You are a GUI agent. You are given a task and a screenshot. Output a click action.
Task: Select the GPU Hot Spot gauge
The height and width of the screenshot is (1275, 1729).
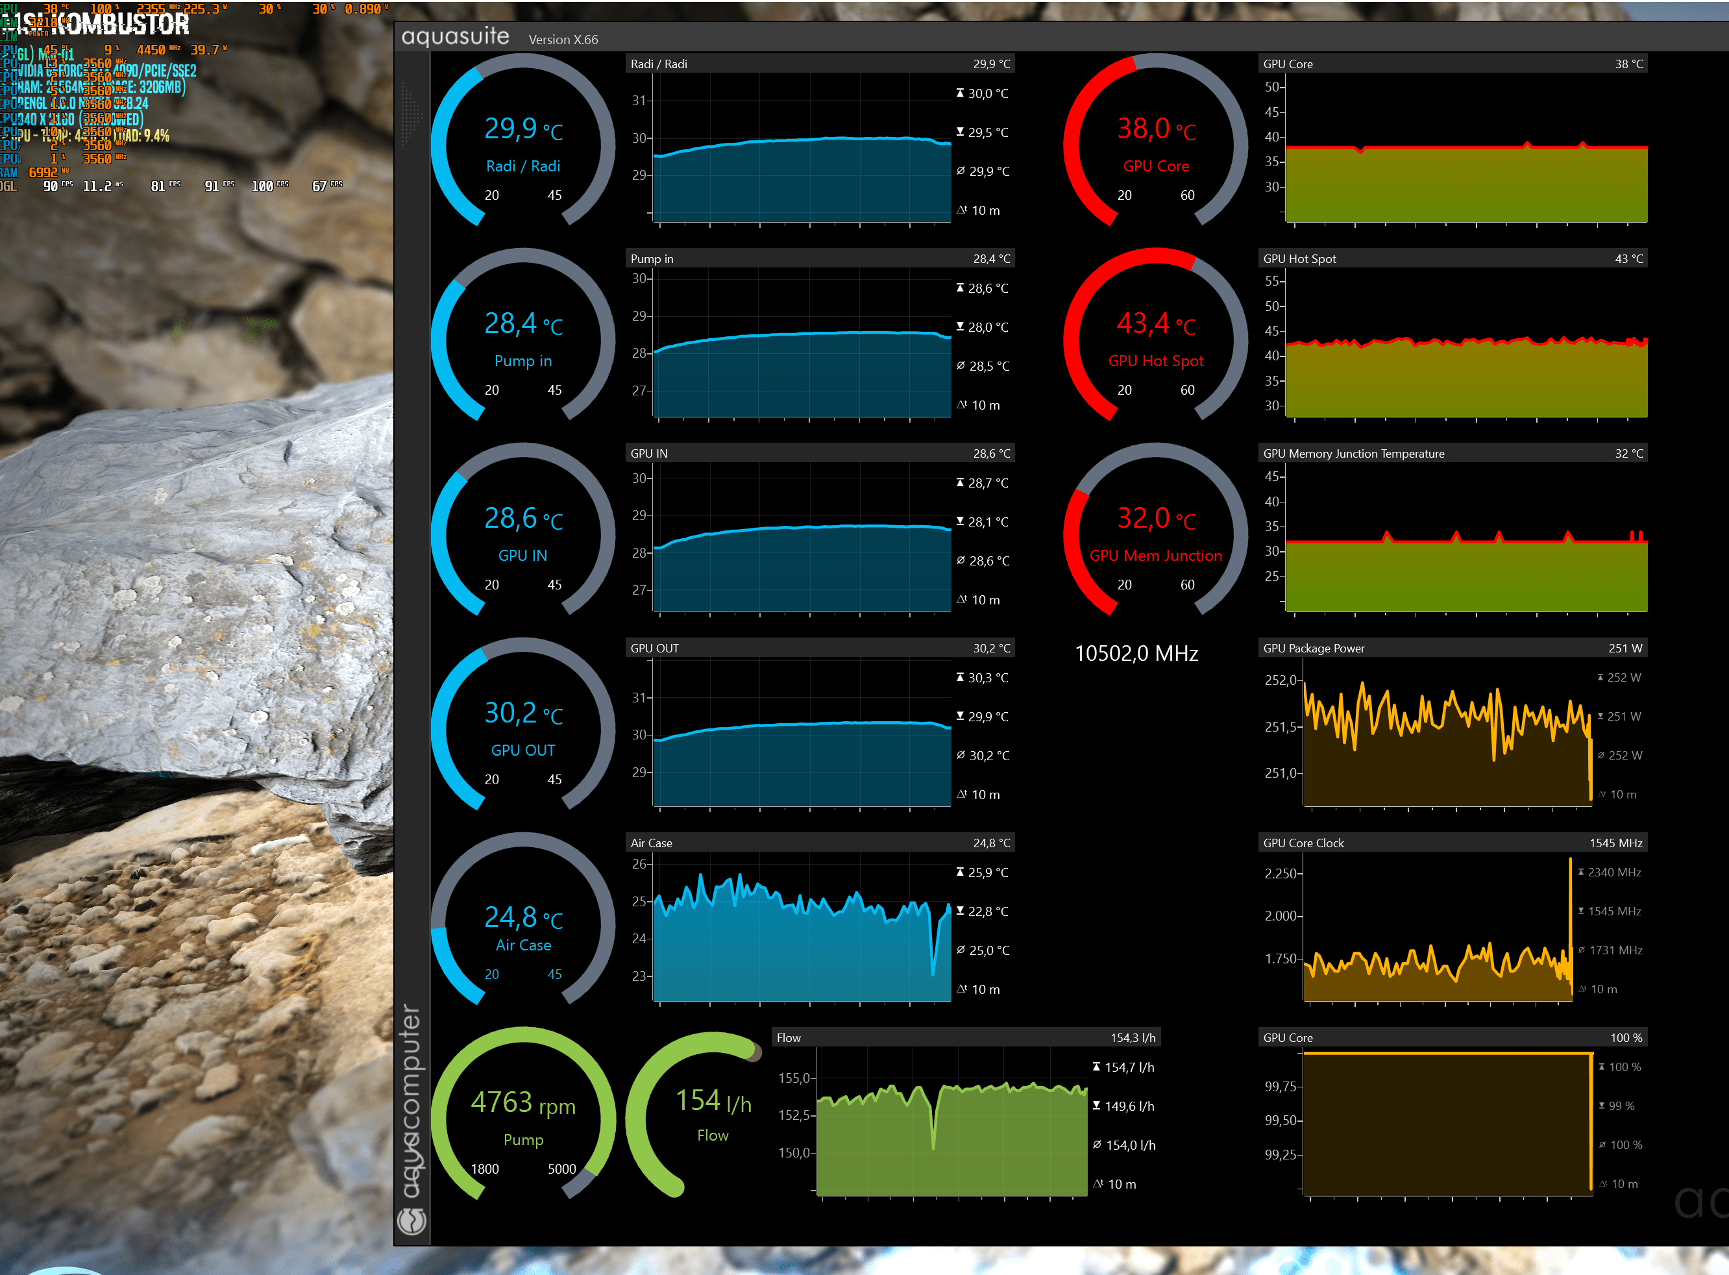point(1155,340)
